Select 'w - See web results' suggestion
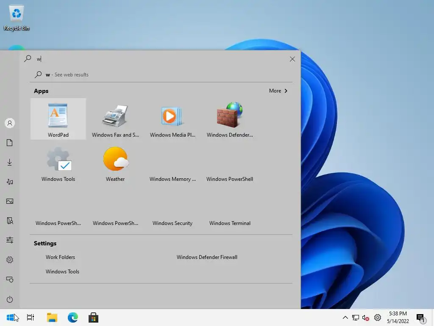This screenshot has width=434, height=326. [161, 75]
